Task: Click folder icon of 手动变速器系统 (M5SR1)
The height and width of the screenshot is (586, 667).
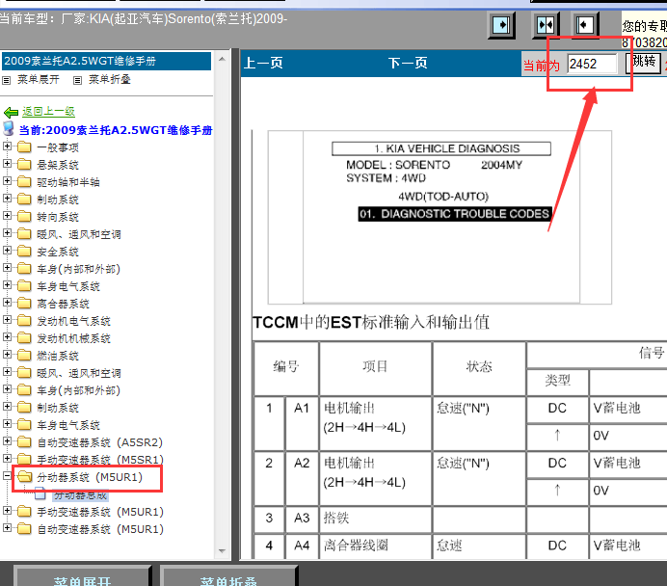Action: click(x=24, y=460)
